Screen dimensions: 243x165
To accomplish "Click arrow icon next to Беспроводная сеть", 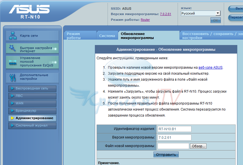I will (x=12, y=88).
